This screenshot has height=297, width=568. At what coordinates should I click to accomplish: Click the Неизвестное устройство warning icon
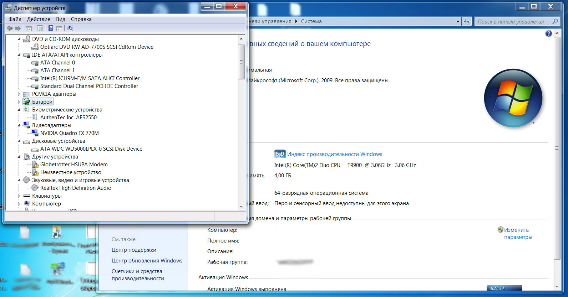[35, 172]
